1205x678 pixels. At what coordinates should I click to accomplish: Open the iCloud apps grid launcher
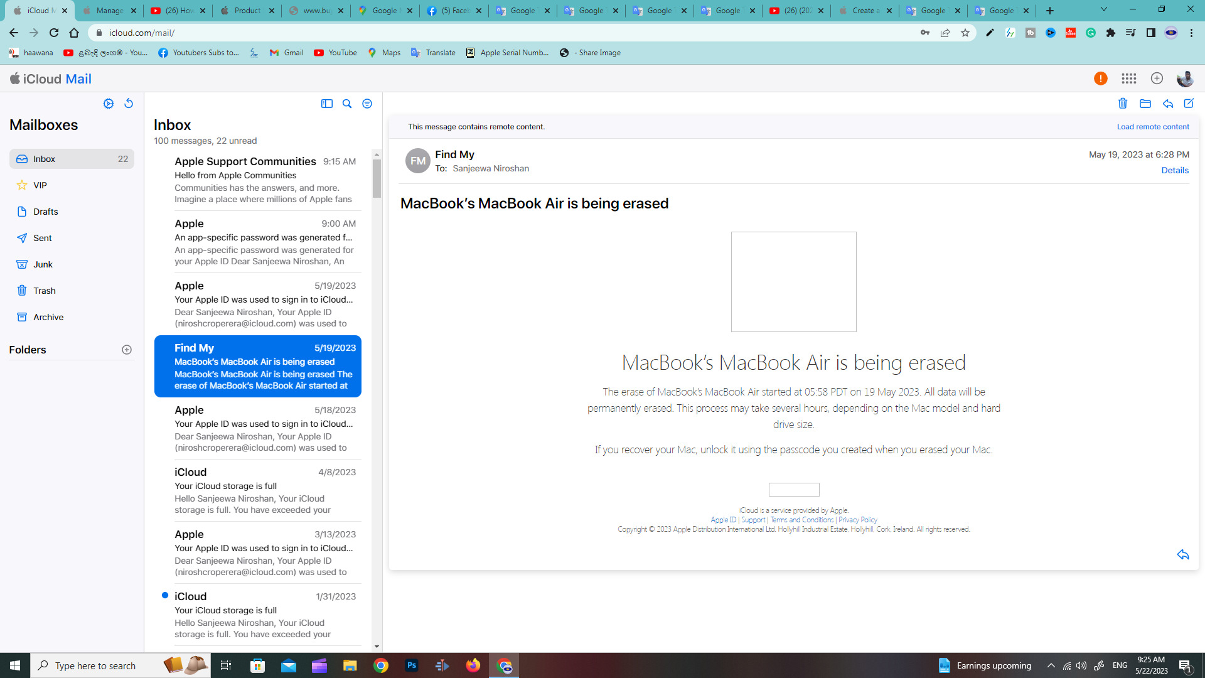pos(1129,78)
